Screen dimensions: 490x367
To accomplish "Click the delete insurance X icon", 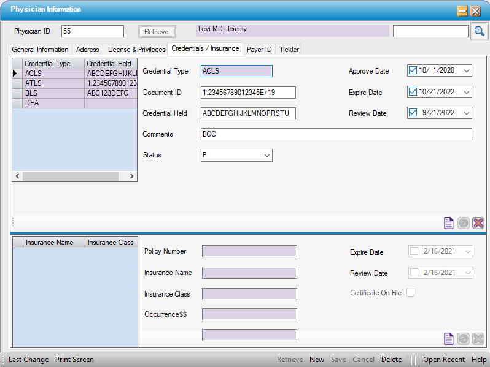I will click(478, 339).
